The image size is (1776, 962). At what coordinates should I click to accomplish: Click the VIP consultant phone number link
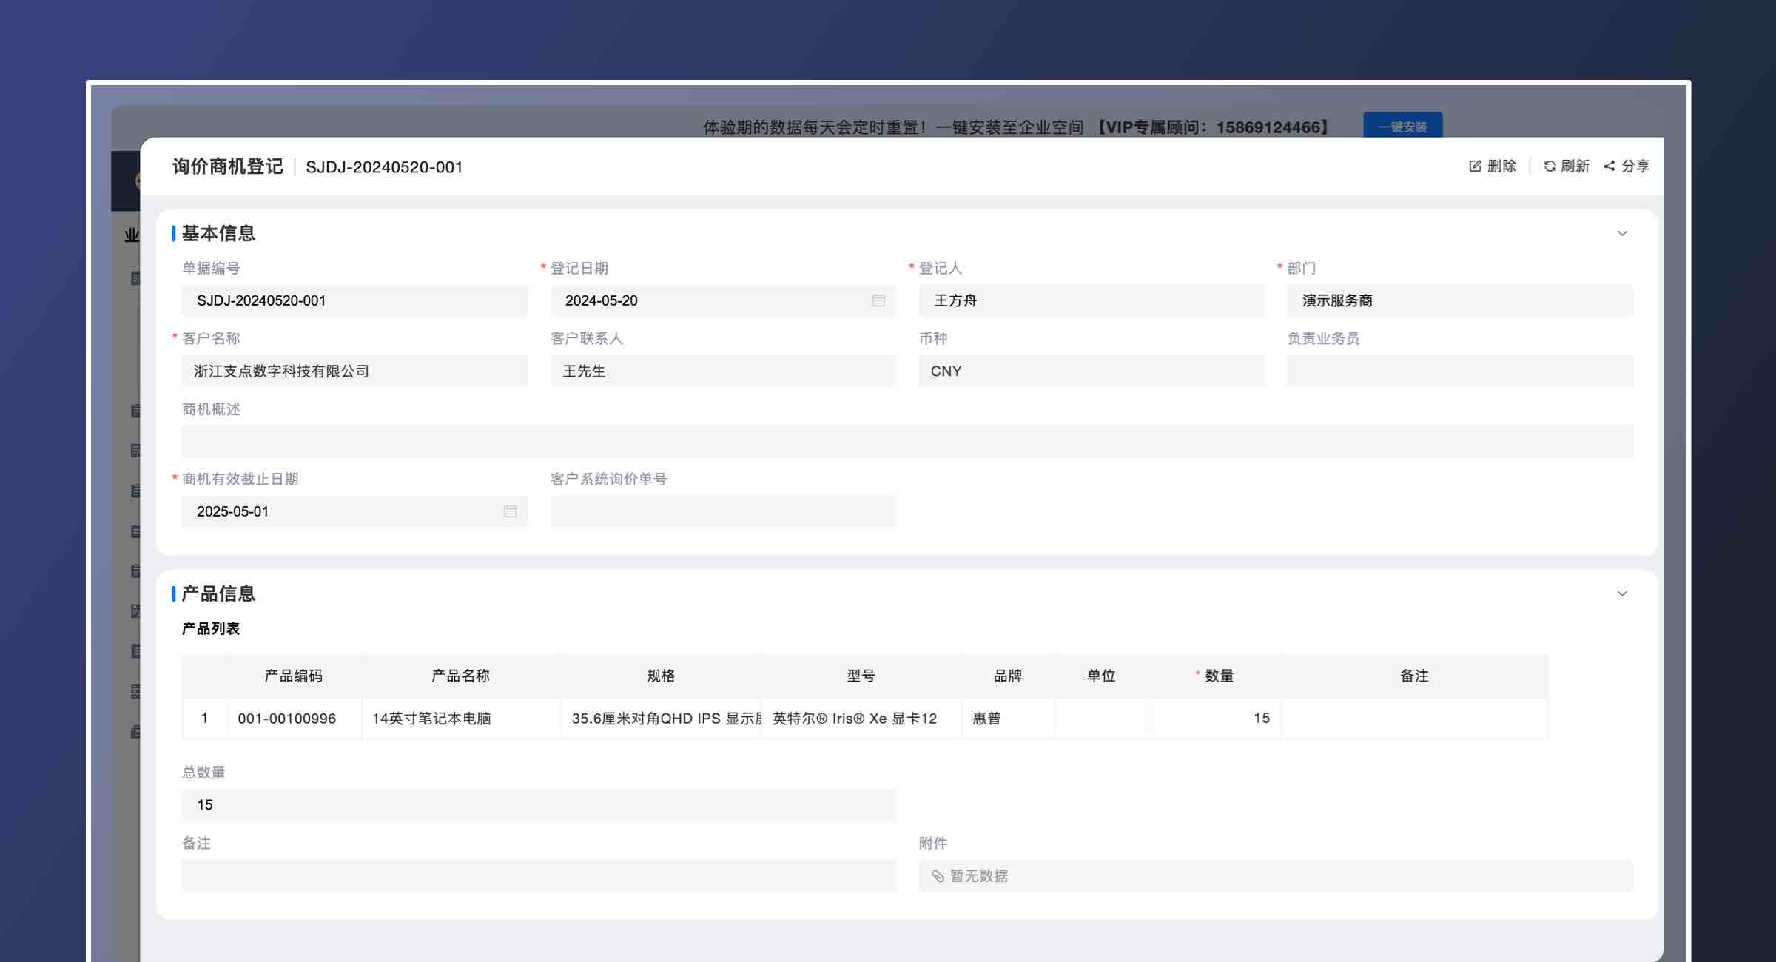[x=1259, y=127]
